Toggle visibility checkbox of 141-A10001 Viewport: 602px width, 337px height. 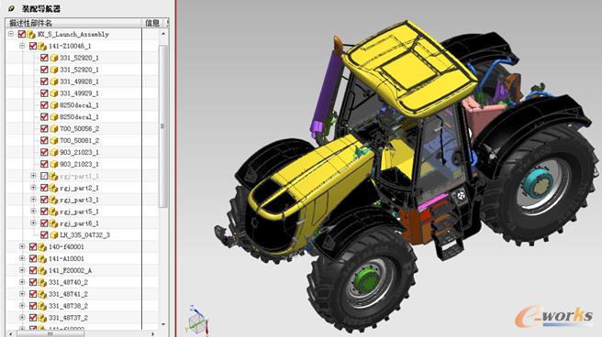(33, 259)
